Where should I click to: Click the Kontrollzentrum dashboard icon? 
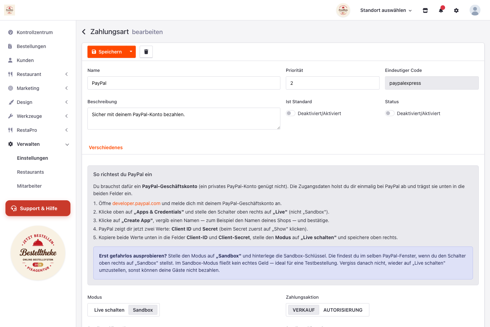coord(11,32)
